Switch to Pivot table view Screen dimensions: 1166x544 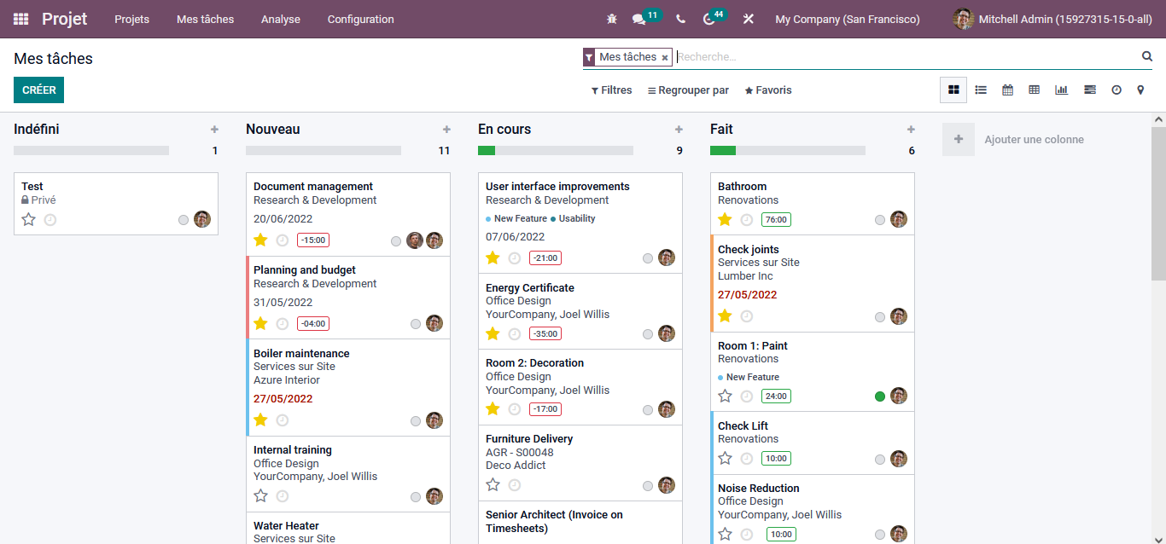1034,90
